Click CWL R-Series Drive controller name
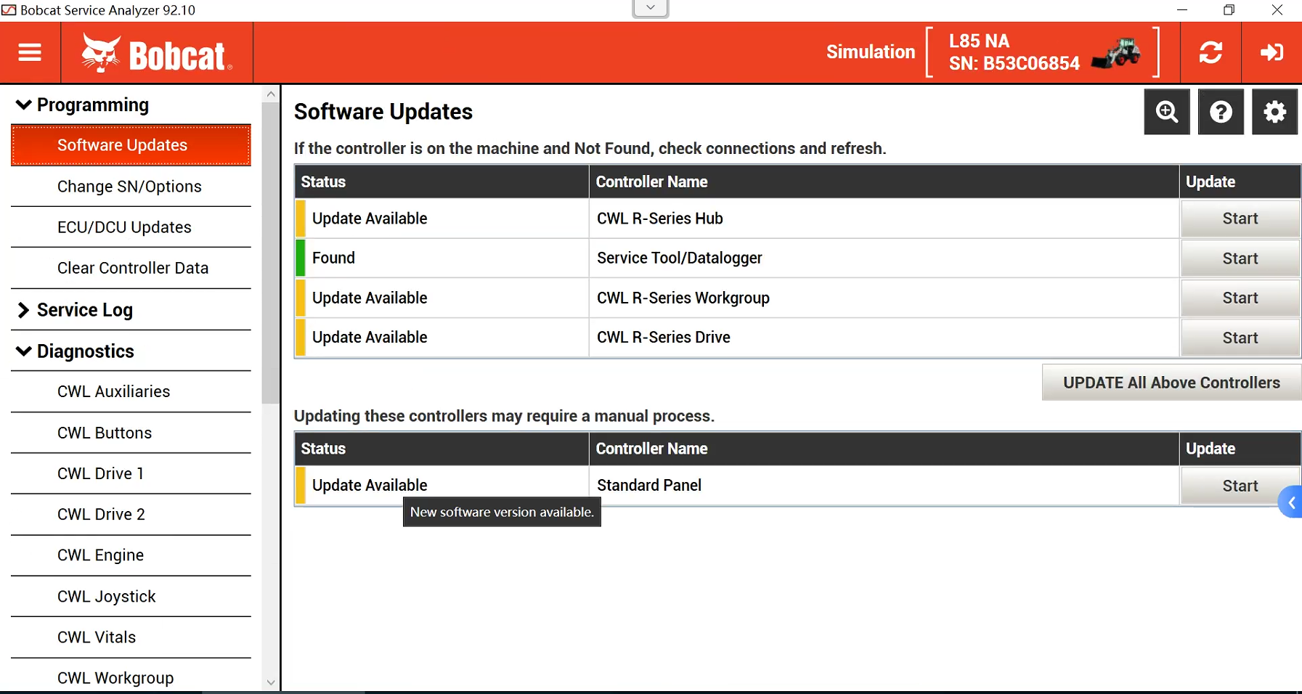1302x694 pixels. click(663, 338)
